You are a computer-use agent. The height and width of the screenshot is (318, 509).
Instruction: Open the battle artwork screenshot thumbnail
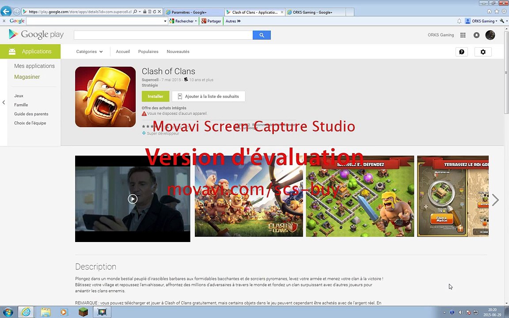(249, 196)
